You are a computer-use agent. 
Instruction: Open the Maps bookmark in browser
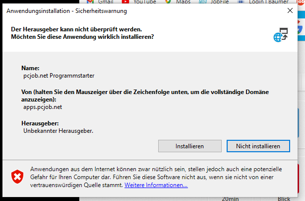(x=178, y=2)
